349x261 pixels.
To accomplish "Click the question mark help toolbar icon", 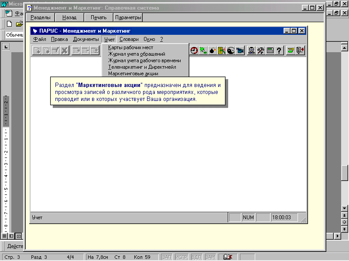I will click(x=279, y=50).
